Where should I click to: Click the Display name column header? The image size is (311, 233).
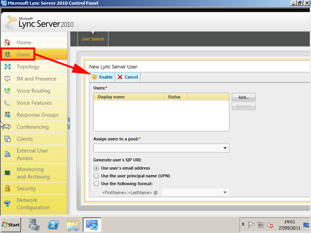(x=128, y=97)
